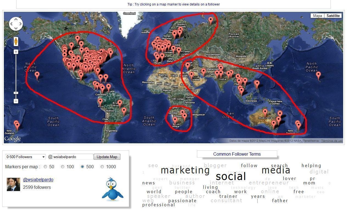The image size is (347, 211).
Task: Switch map to Mapa view
Action: coord(317,16)
